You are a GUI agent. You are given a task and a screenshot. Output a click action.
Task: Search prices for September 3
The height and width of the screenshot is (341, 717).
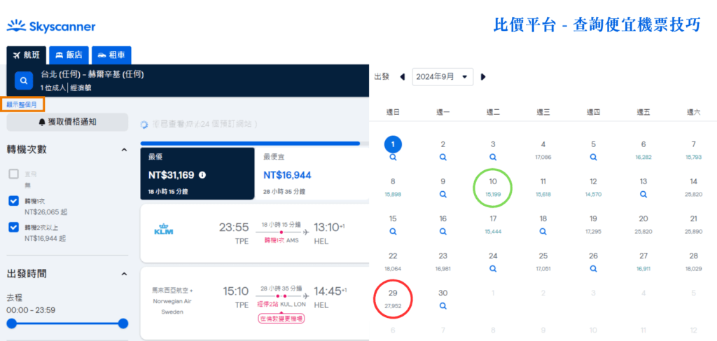(493, 157)
